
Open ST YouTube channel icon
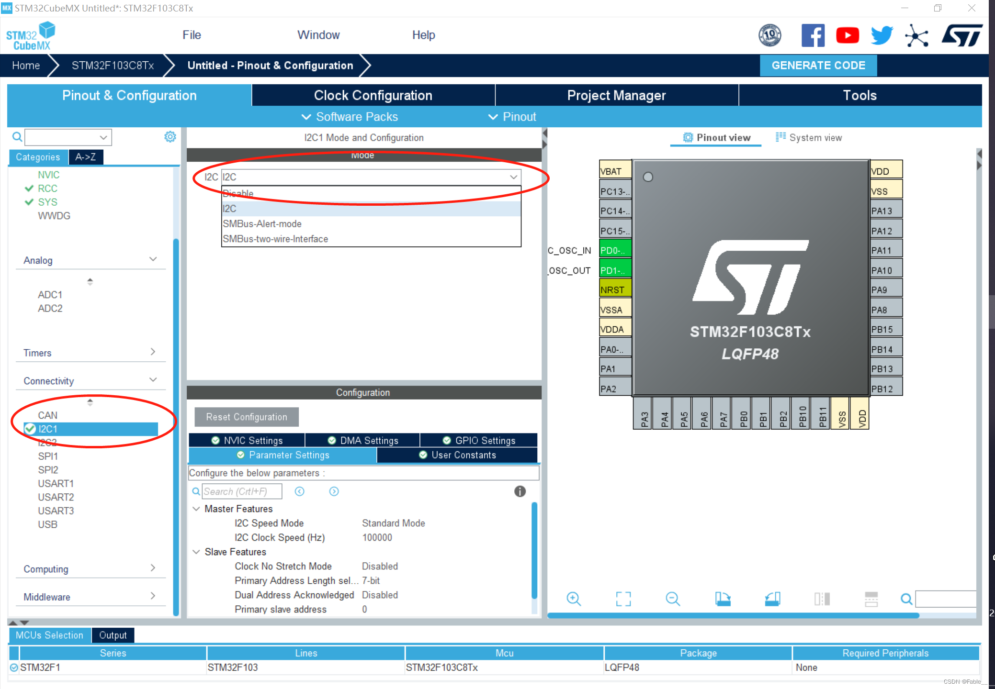(x=847, y=35)
